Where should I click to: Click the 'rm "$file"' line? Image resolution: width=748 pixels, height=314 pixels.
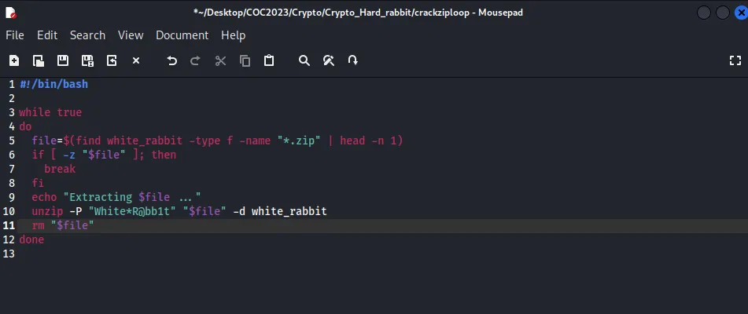pos(63,225)
